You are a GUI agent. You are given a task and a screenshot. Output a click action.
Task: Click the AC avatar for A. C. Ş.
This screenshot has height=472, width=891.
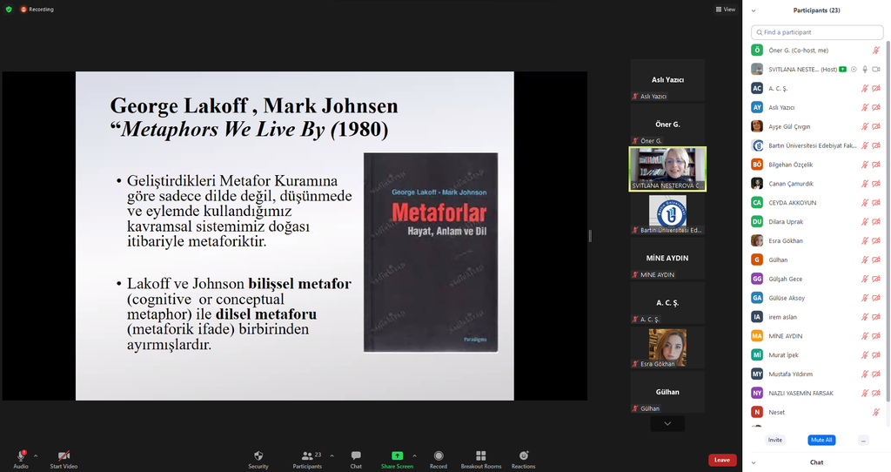[x=757, y=88]
